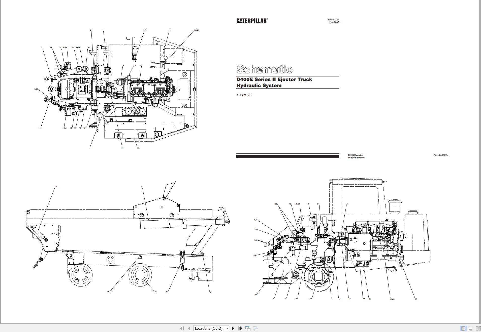The width and height of the screenshot is (481, 332).
Task: Click the 'Printed in U.S.A.' text
Action: coord(440,155)
